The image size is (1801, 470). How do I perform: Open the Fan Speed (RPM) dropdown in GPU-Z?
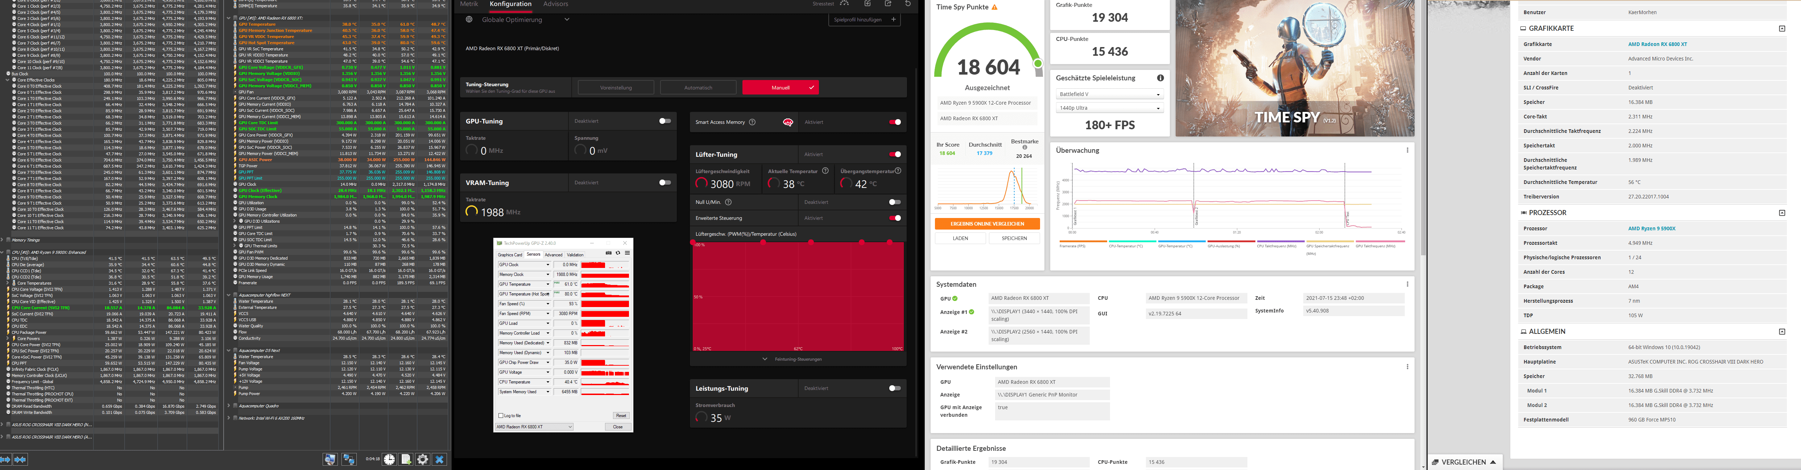point(547,314)
